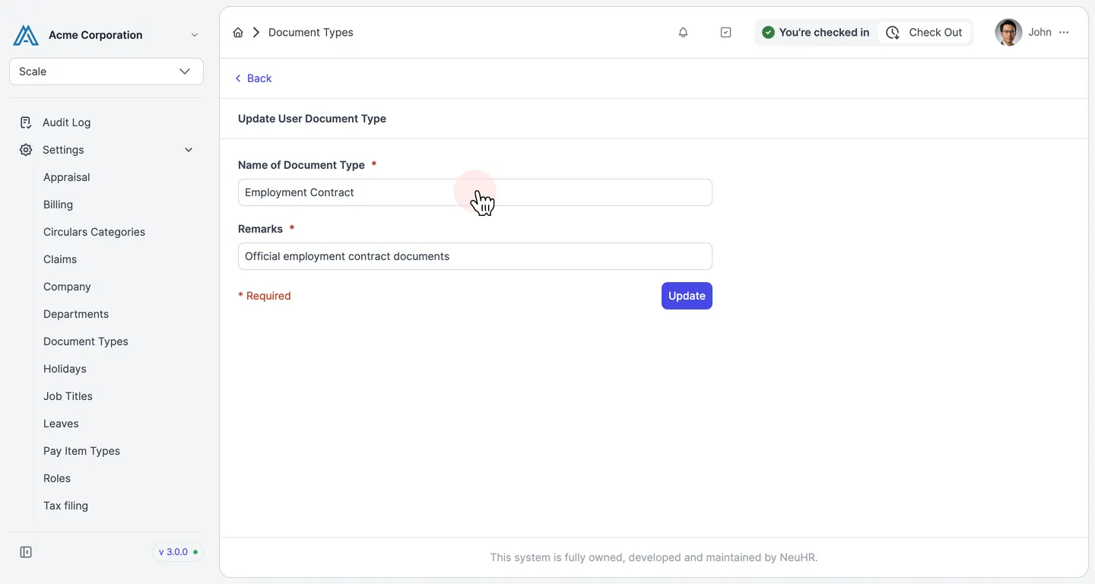Open Audit Log in the sidebar
1095x584 pixels.
(66, 122)
